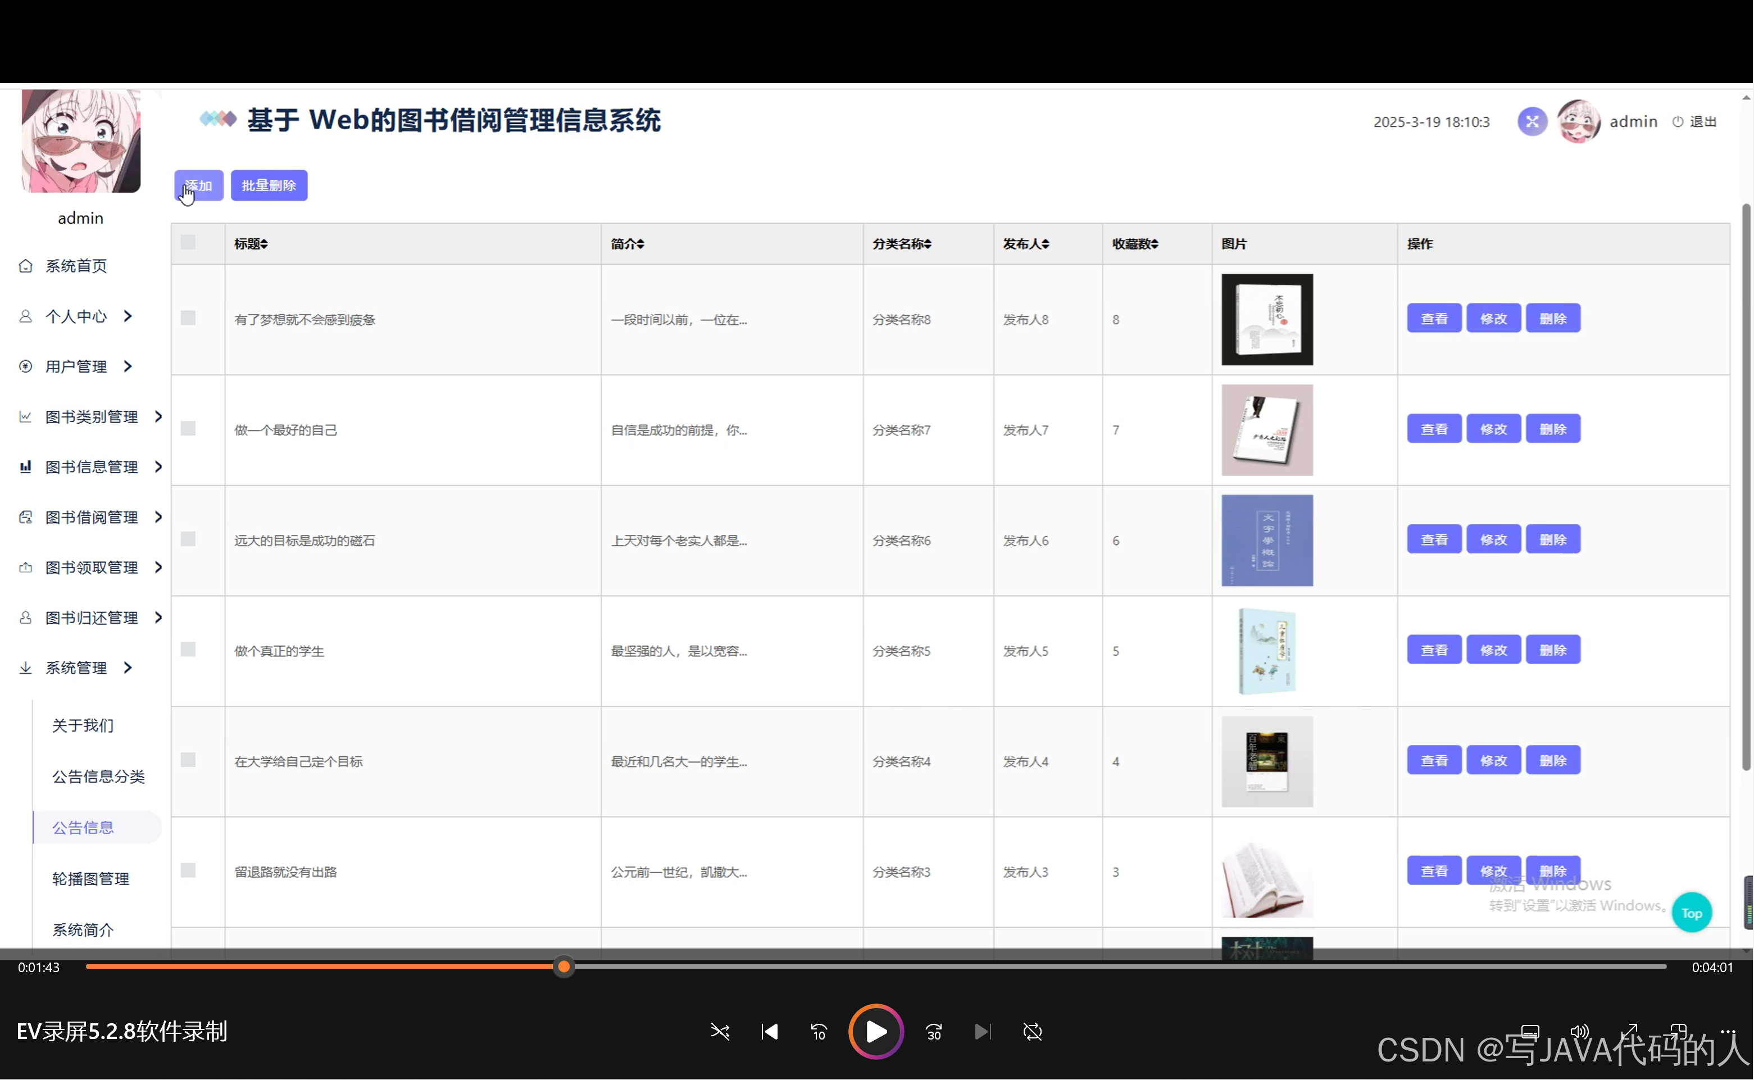
Task: Click 修改 for 做一个最好的自己 row
Action: point(1493,429)
